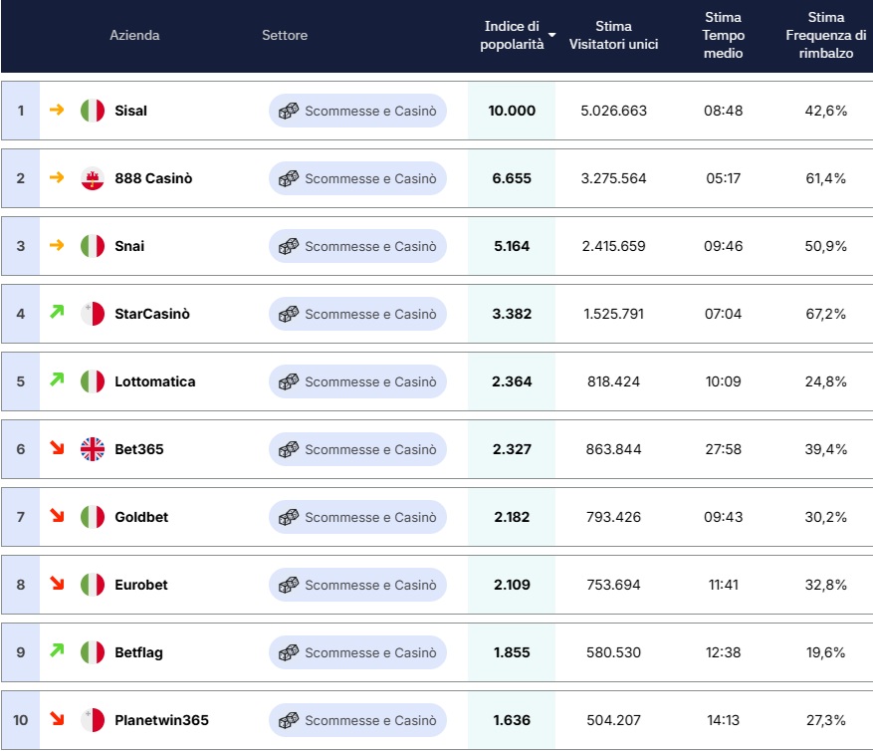Sort by Stima Visitatori unici column
The height and width of the screenshot is (751, 873).
pos(613,35)
